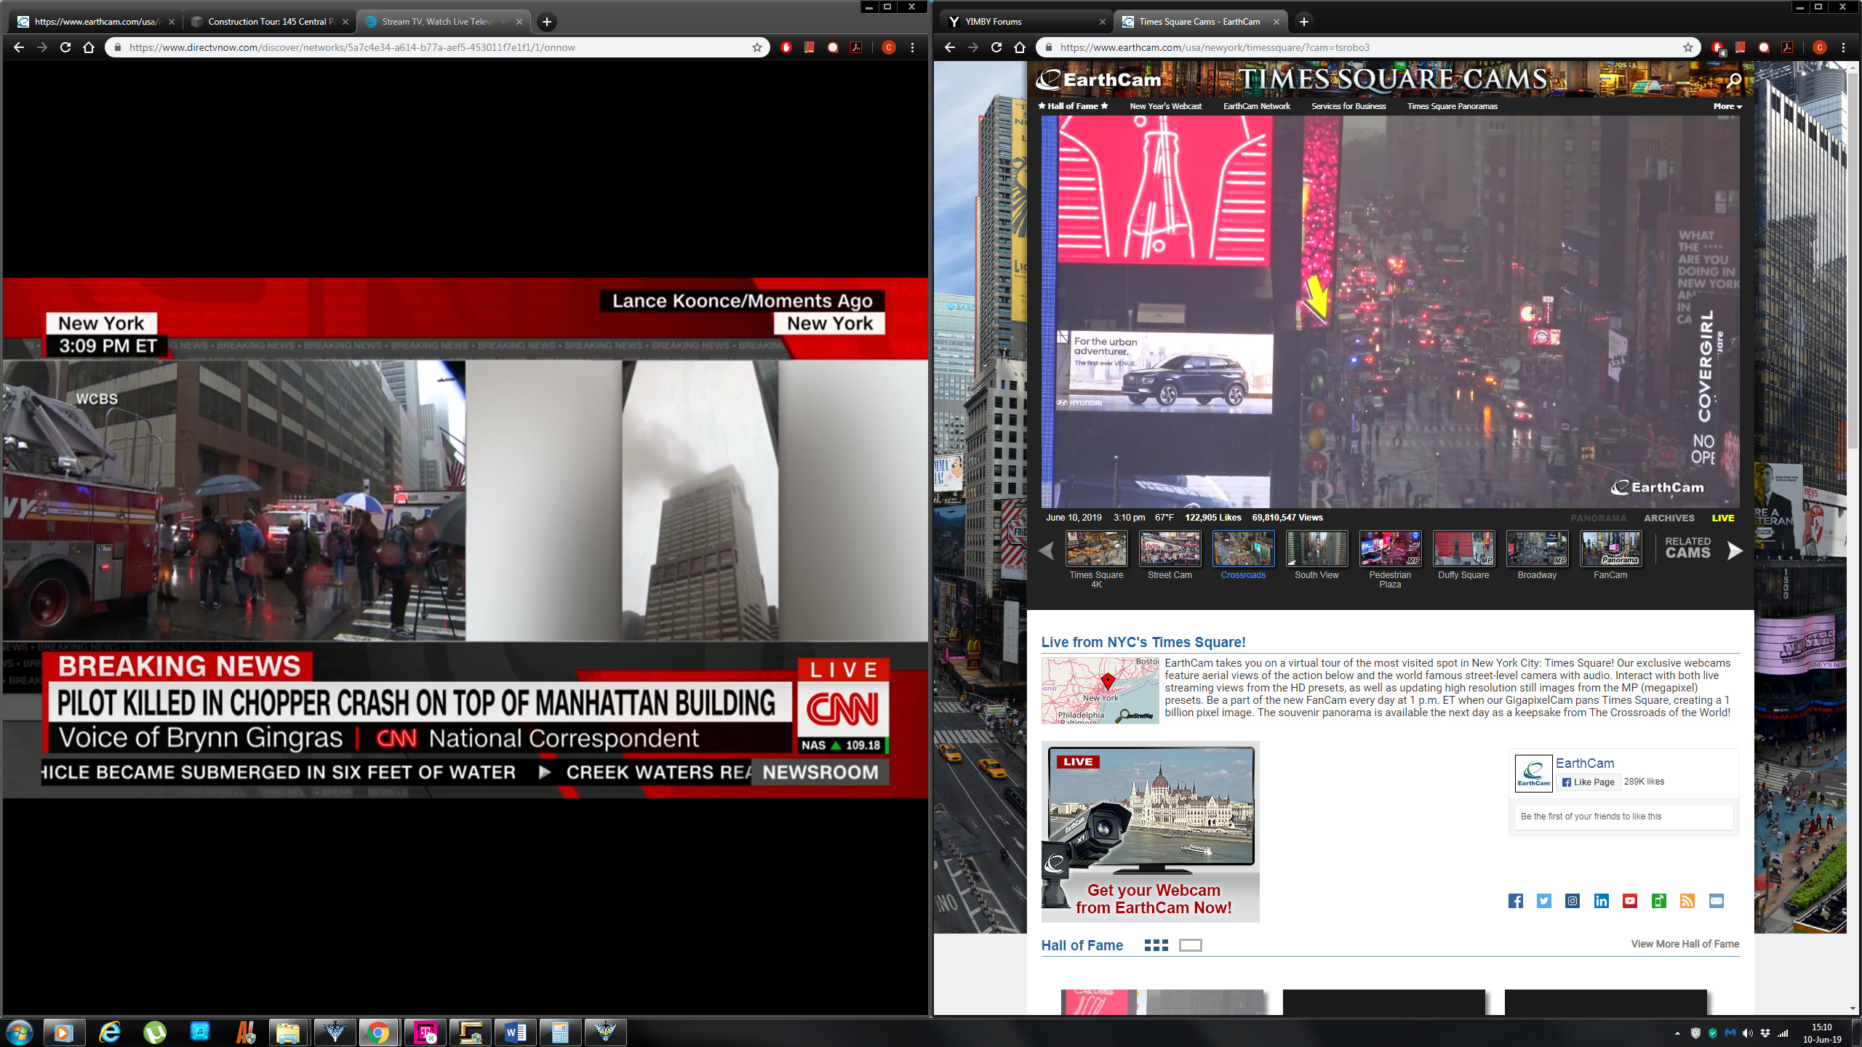Open Calculator from the taskbar
Image resolution: width=1862 pixels, height=1047 pixels.
point(560,1032)
